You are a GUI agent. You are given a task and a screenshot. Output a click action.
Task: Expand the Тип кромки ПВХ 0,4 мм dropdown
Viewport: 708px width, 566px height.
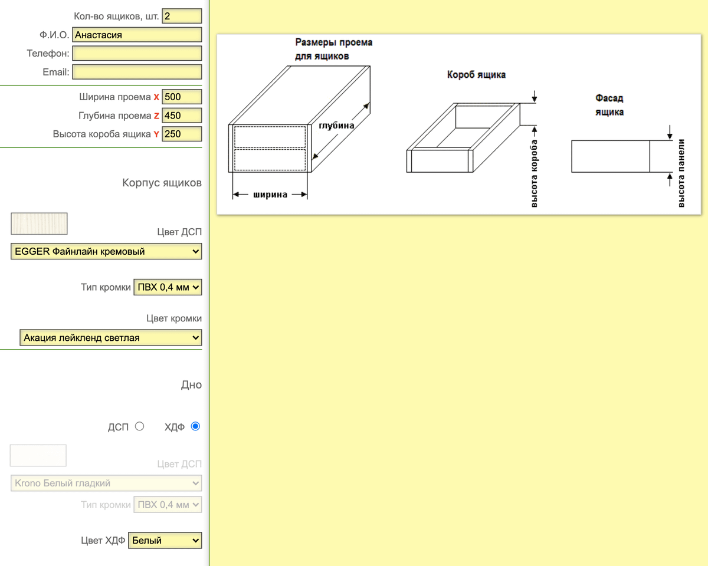[168, 288]
